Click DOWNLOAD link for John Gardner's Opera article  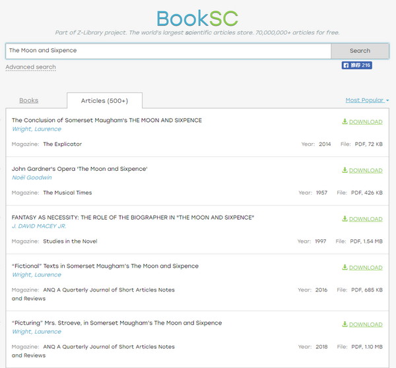366,171
